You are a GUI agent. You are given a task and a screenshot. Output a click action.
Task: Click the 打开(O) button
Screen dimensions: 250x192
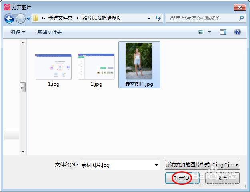pos(182,178)
